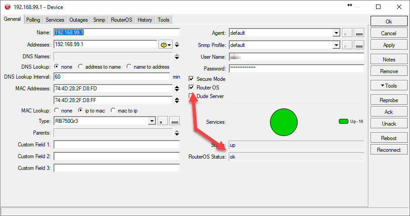
Task: Select DNS Lookup none option
Action: tap(56, 66)
